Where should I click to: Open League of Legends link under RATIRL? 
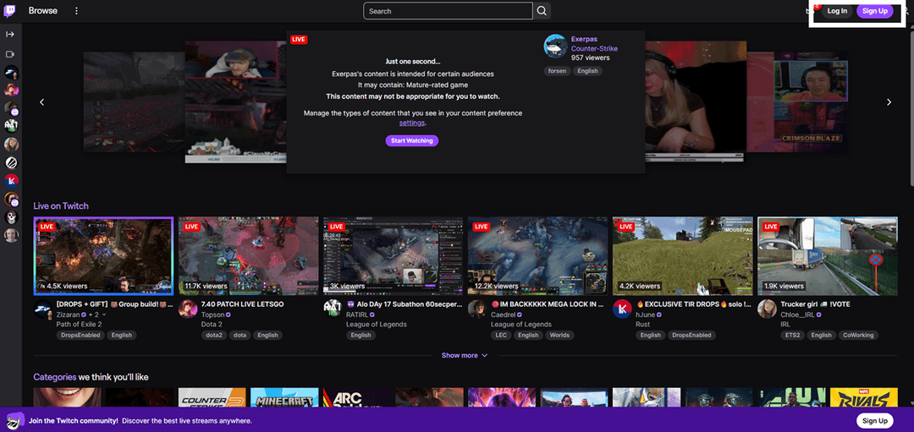click(377, 325)
